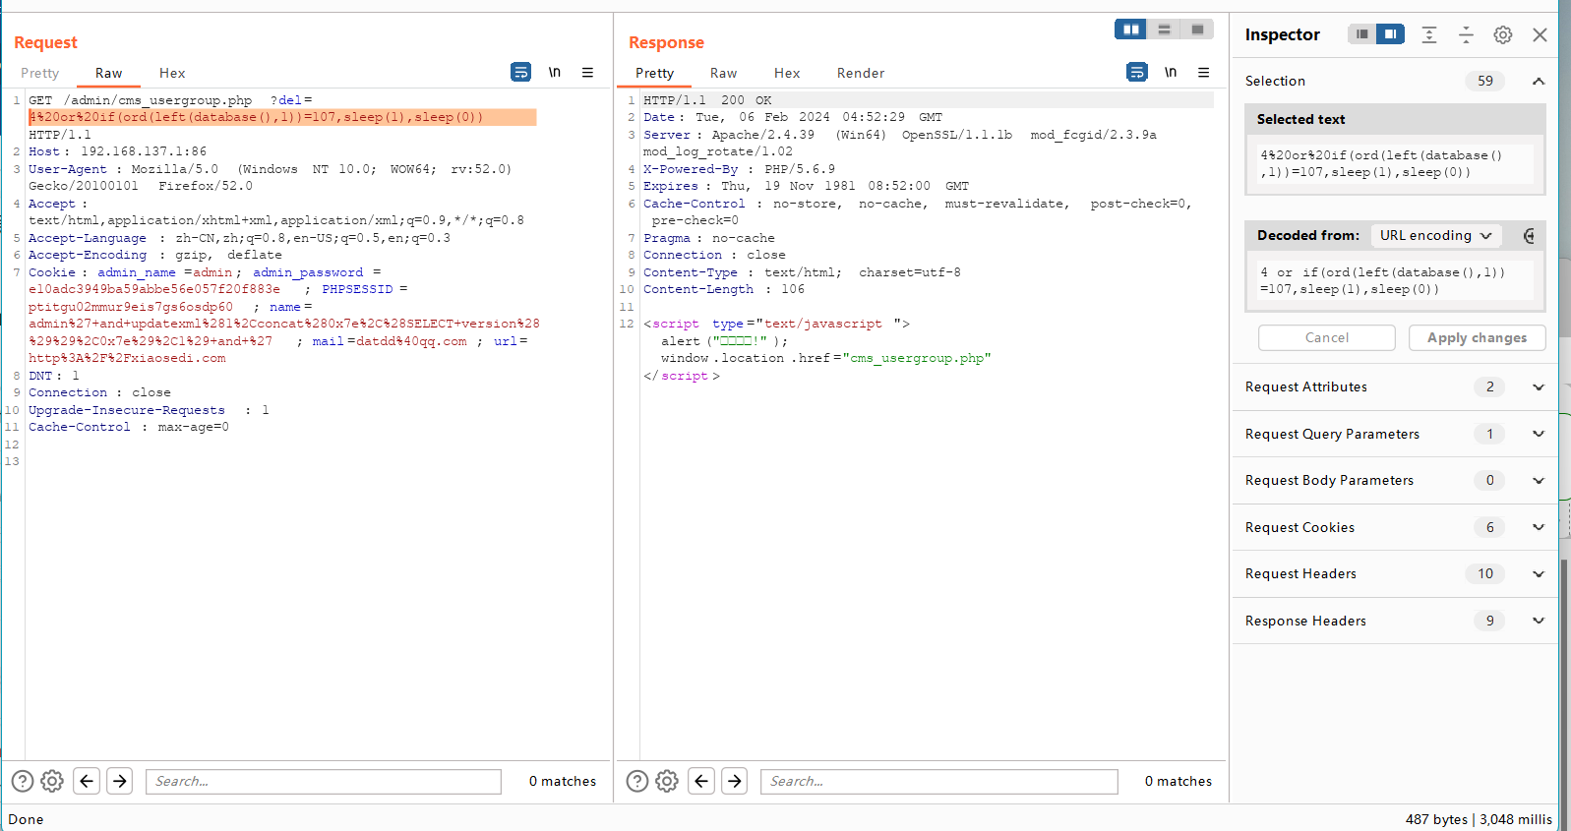Expand all Inspector sections icon
The height and width of the screenshot is (831, 1571).
point(1429,34)
